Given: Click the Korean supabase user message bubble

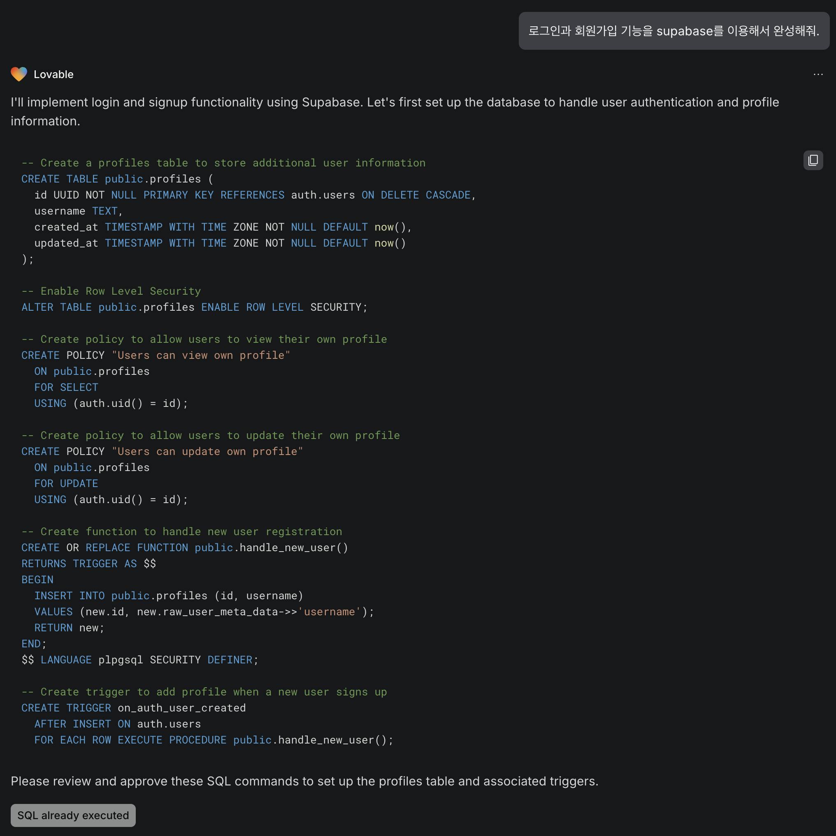Looking at the screenshot, I should [673, 31].
